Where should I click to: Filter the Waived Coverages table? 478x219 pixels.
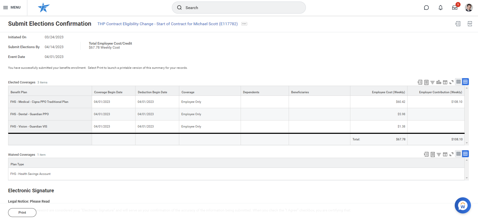click(x=439, y=154)
